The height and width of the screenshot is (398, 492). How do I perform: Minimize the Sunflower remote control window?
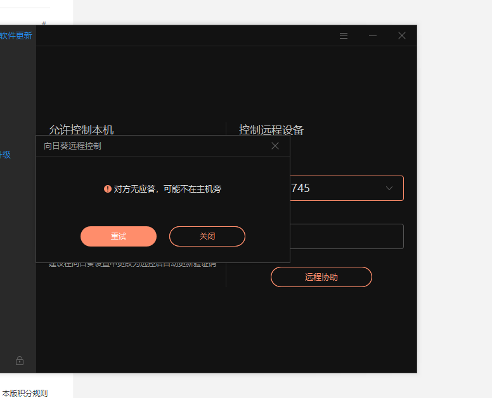(373, 35)
